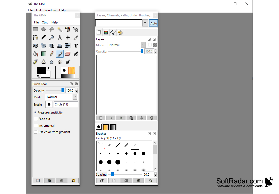Select the Shear tool
This screenshot has width=279, height=194.
pos(52,46)
